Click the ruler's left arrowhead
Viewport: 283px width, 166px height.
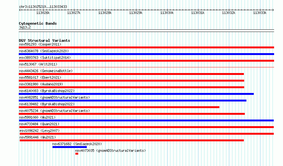(x=20, y=10)
